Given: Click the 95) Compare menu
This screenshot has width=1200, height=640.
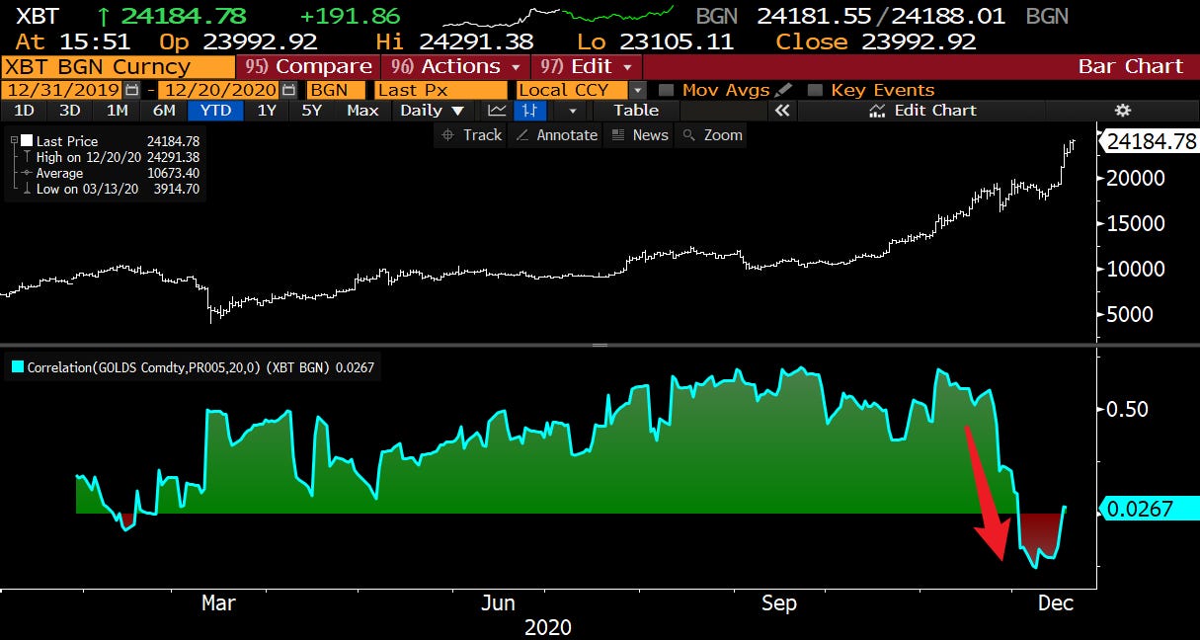Looking at the screenshot, I should click(x=309, y=66).
